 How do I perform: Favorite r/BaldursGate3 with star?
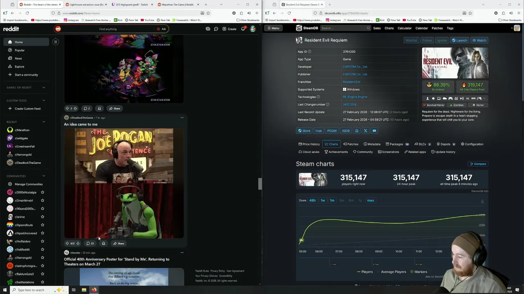pos(43,274)
